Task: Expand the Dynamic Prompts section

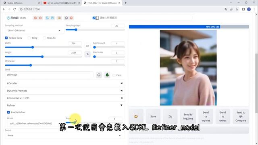Action: 64,91
